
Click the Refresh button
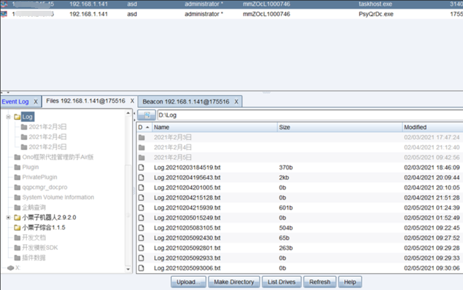click(320, 282)
